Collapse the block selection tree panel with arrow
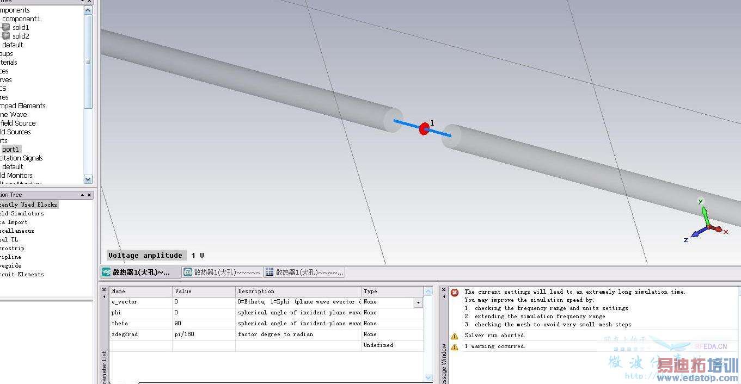The image size is (741, 384). coord(83,195)
